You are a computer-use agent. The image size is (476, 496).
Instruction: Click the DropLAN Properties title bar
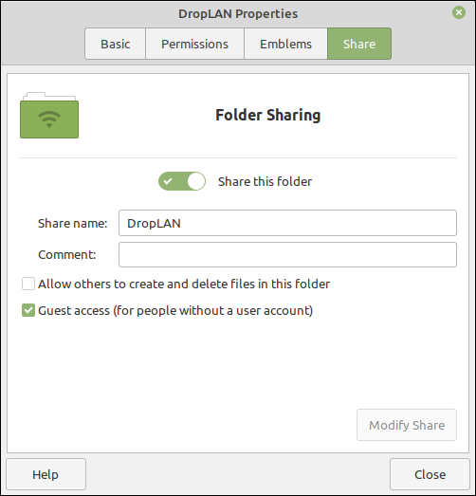[238, 13]
